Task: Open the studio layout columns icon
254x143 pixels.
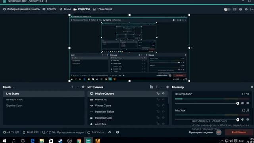Action: coord(235,10)
